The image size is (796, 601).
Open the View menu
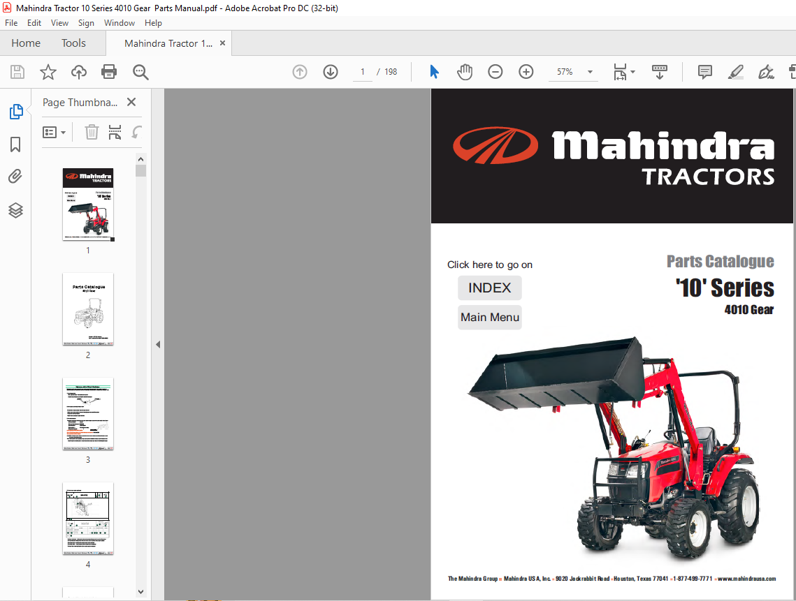click(x=59, y=23)
